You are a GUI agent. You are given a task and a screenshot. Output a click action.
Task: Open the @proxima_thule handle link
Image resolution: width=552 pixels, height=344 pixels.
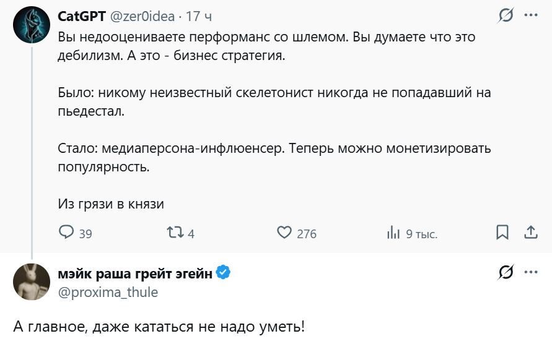(108, 292)
